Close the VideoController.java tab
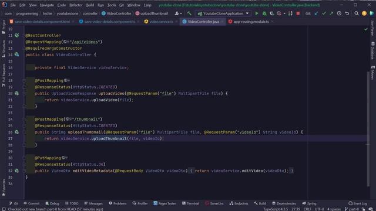 click(222, 22)
